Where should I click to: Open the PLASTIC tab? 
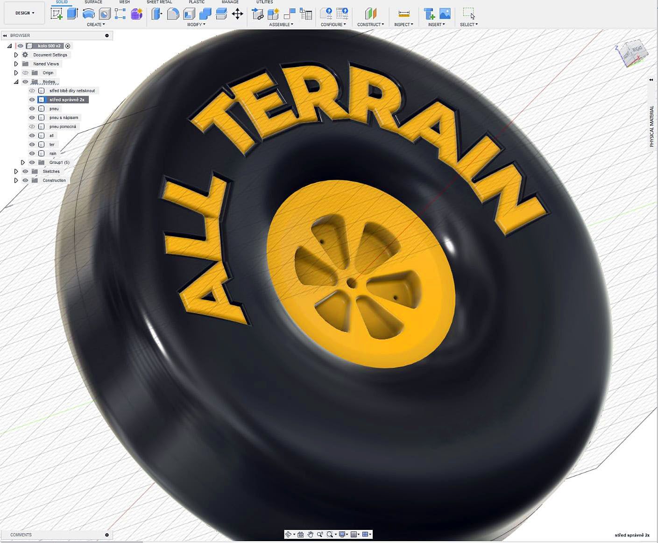pyautogui.click(x=197, y=2)
